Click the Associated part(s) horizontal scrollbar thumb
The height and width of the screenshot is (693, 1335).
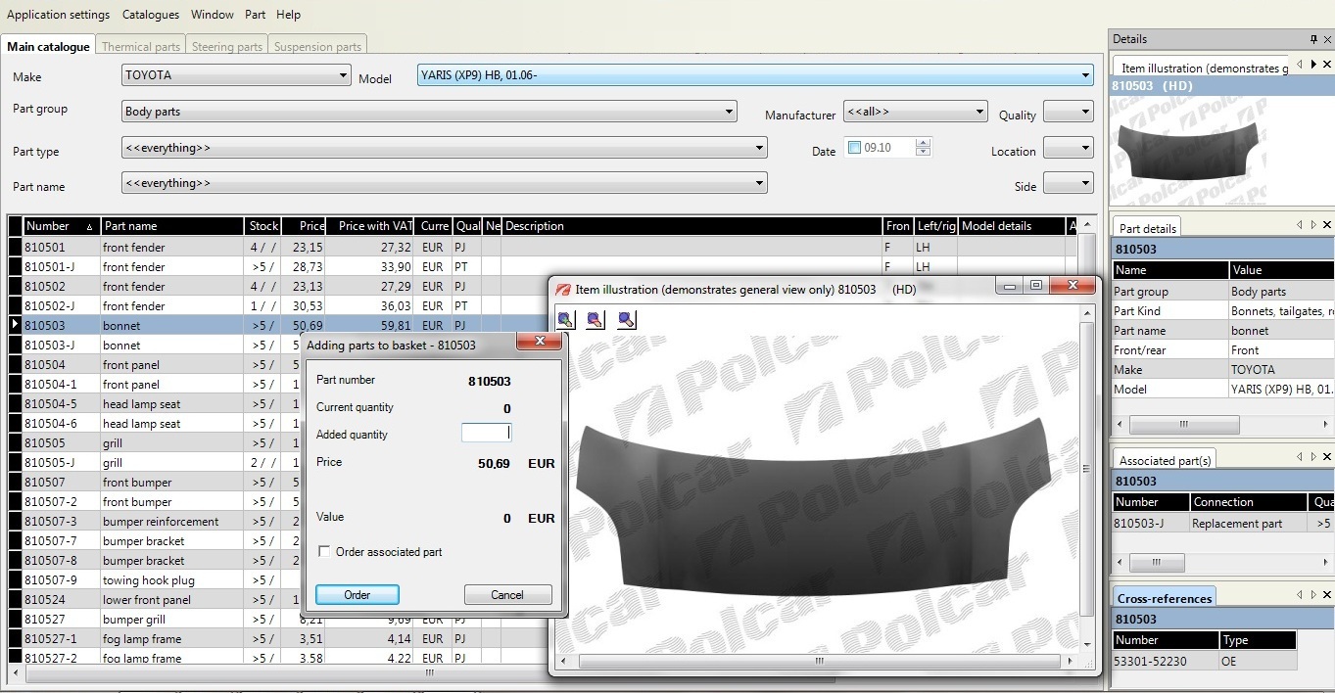pos(1157,563)
